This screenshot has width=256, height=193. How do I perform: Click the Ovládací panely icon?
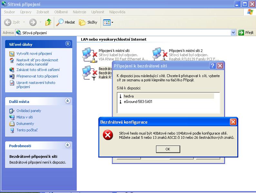pyautogui.click(x=12, y=111)
